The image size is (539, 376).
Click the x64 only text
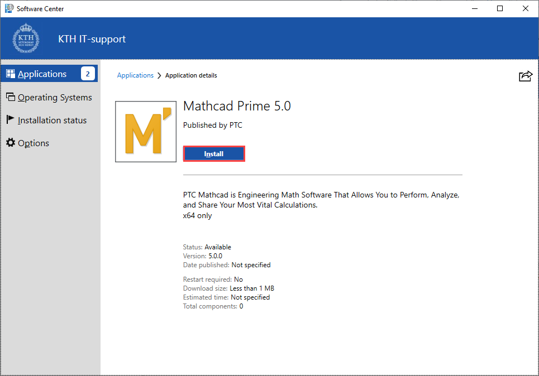click(197, 216)
